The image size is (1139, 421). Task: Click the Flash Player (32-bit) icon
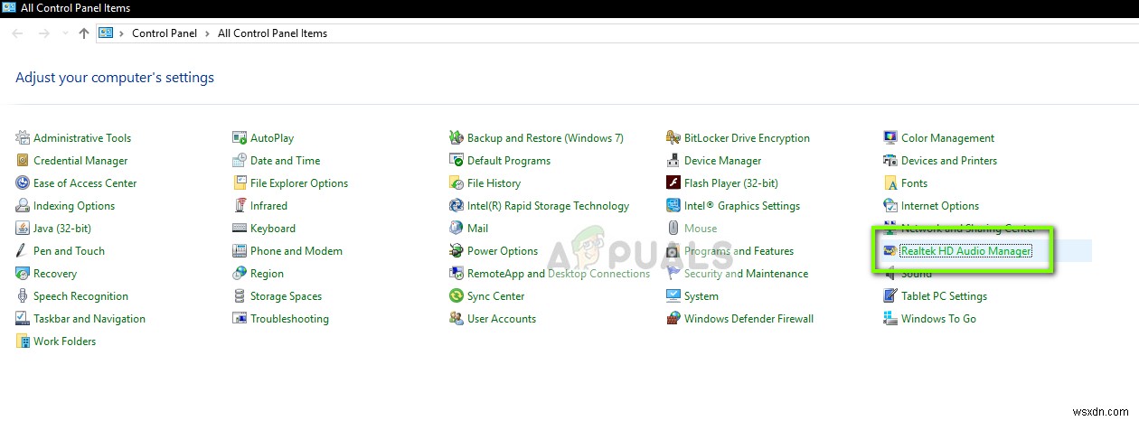coord(673,183)
